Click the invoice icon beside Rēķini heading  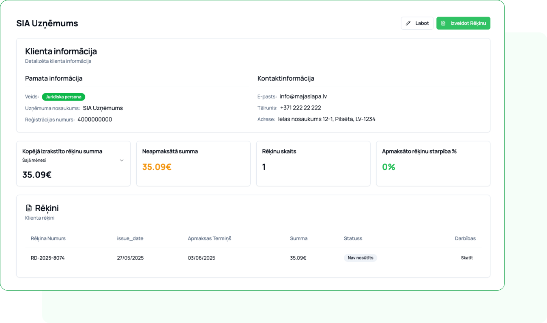29,208
